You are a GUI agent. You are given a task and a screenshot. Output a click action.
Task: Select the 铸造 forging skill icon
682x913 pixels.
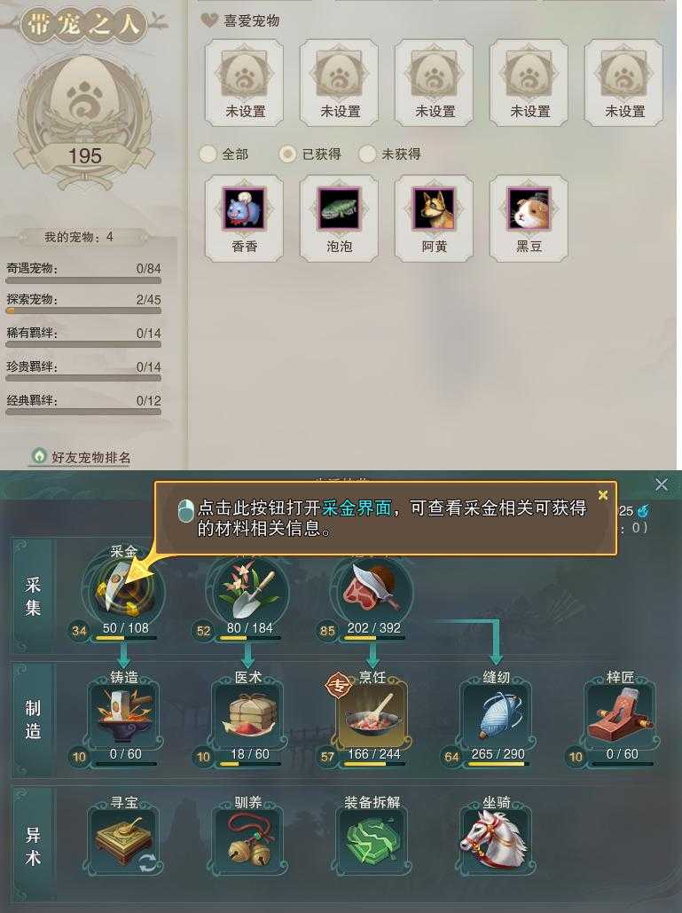point(124,717)
